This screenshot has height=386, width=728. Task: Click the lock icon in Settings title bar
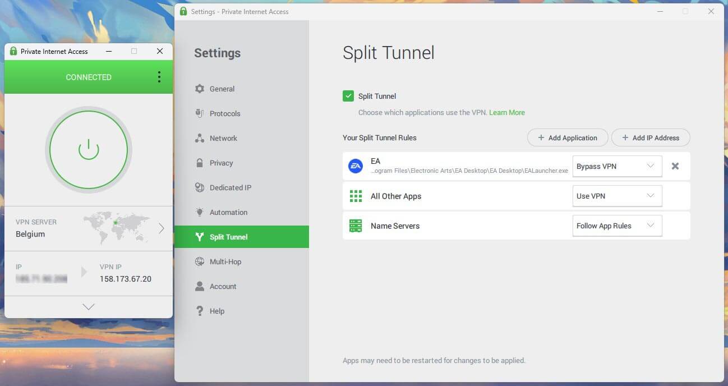point(183,11)
